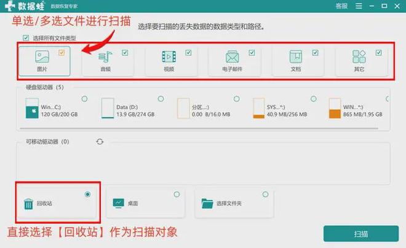Screen dimensions: 406x248
Task: Select the 图片 picture type icon
Action: tap(42, 56)
